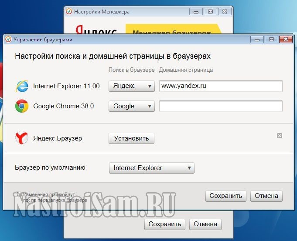Maximize the Настройки Менеджера window
Image resolution: width=297 pixels, height=241 pixels.
(x=211, y=12)
